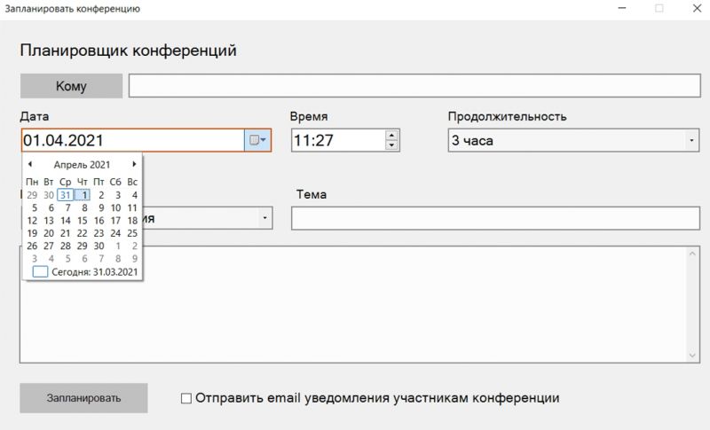Focus the recipients field next to Кому
Screen dimensions: 710x430
(x=414, y=85)
